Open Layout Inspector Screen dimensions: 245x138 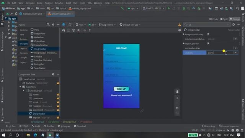[229, 126]
